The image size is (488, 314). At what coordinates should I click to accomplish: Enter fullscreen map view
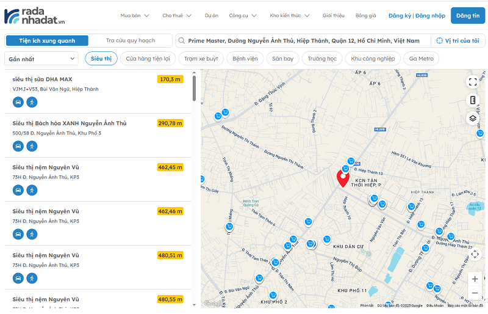473,81
